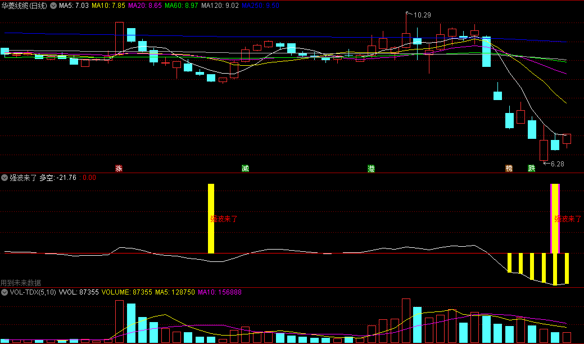Click the 用到未来数据 warning text
The image size is (584, 344).
click(21, 283)
